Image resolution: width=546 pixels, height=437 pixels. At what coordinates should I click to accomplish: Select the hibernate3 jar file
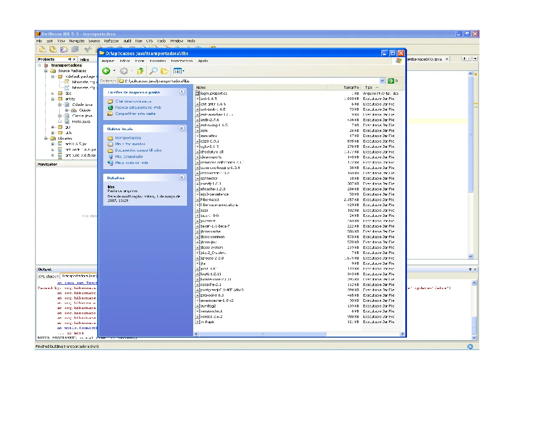pos(207,200)
